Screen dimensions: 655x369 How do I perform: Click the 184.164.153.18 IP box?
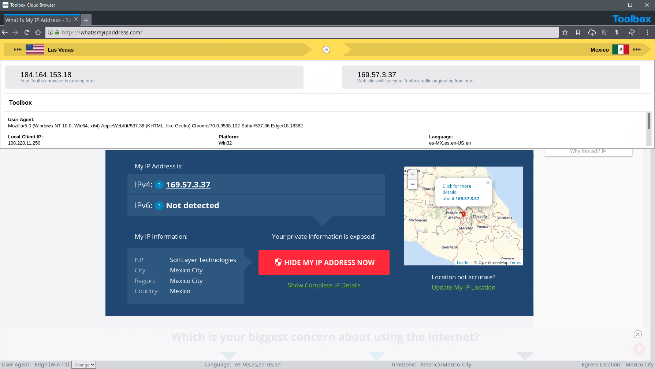pyautogui.click(x=154, y=77)
